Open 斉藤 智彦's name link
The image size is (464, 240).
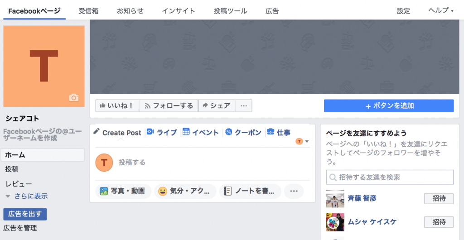pyautogui.click(x=362, y=198)
